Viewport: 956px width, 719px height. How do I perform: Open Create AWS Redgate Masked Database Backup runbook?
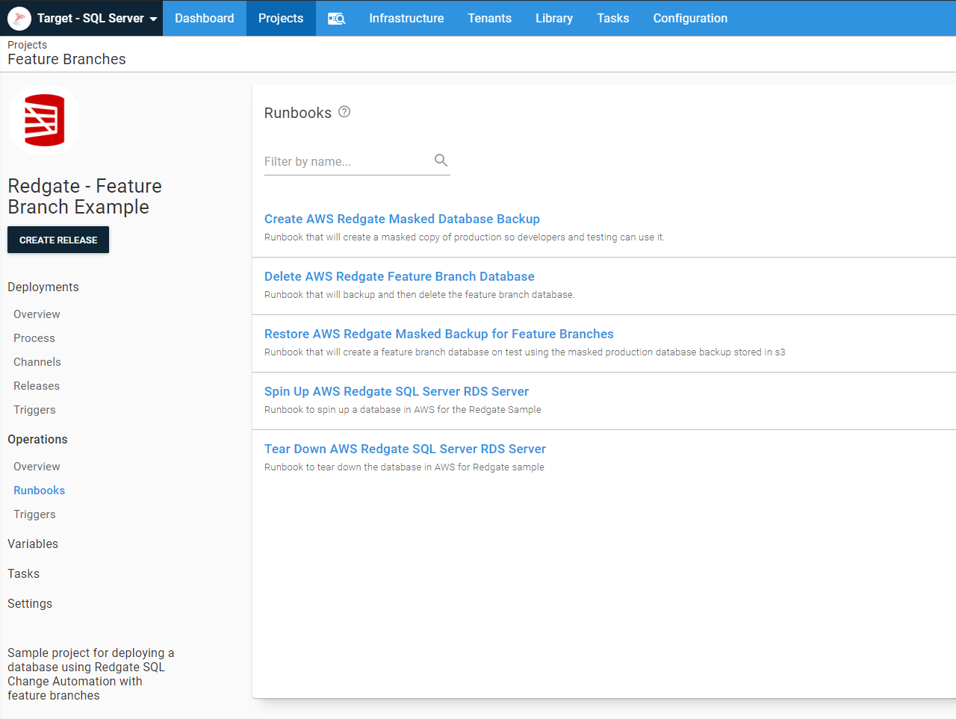click(x=402, y=219)
